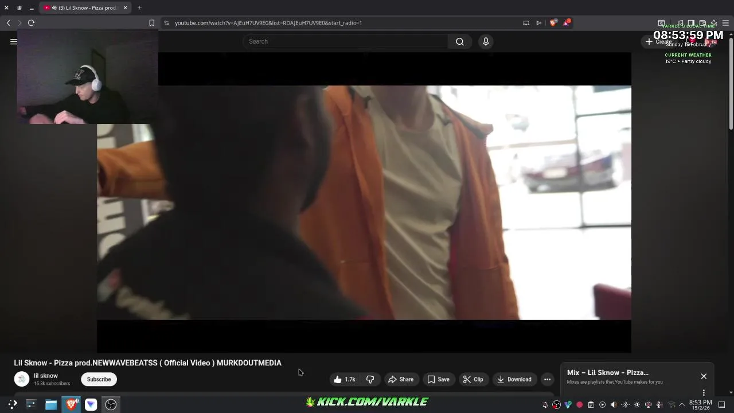This screenshot has width=734, height=413.
Task: Go back with the browser back arrow
Action: [9, 23]
